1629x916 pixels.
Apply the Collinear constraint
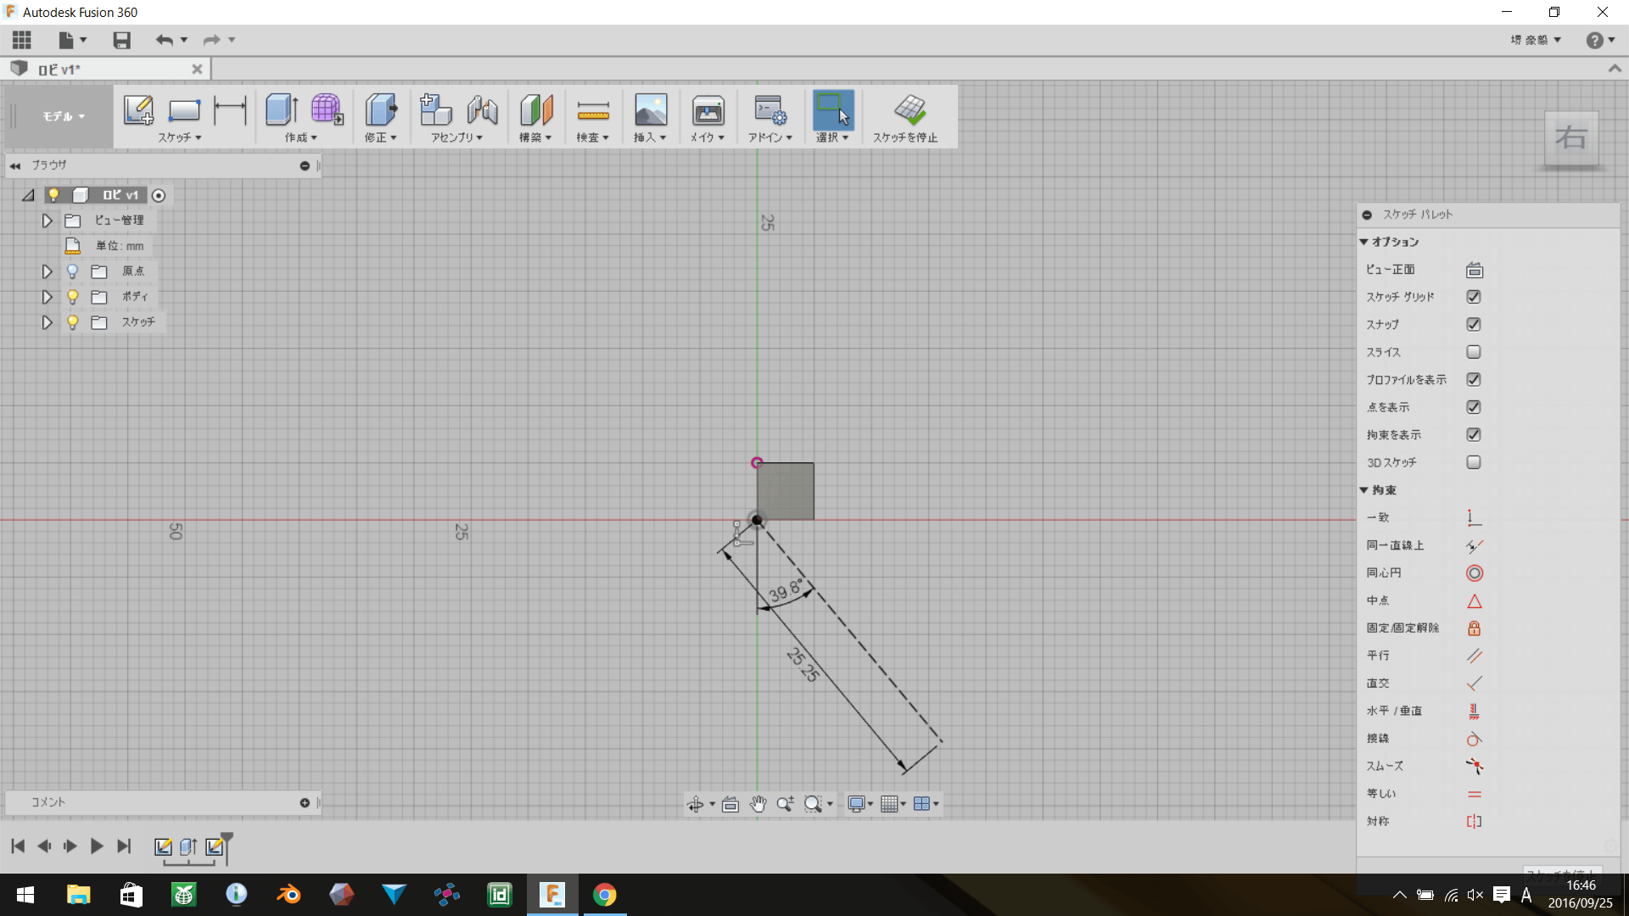point(1475,545)
